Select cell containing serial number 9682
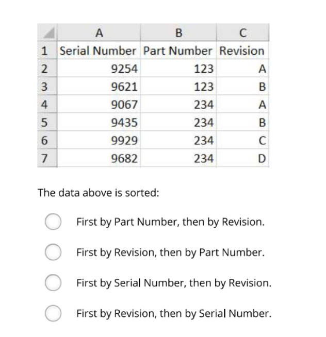Screen dimensions: 326x337 click(x=99, y=159)
